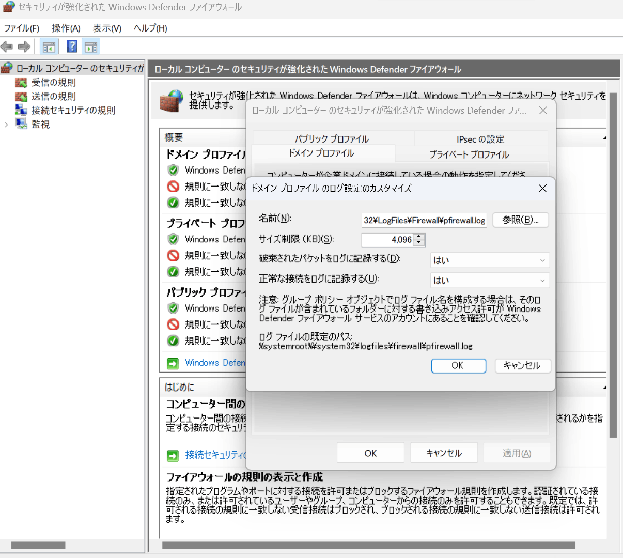Click キャンセル in log settings dialog
Image resolution: width=623 pixels, height=558 pixels.
[522, 366]
